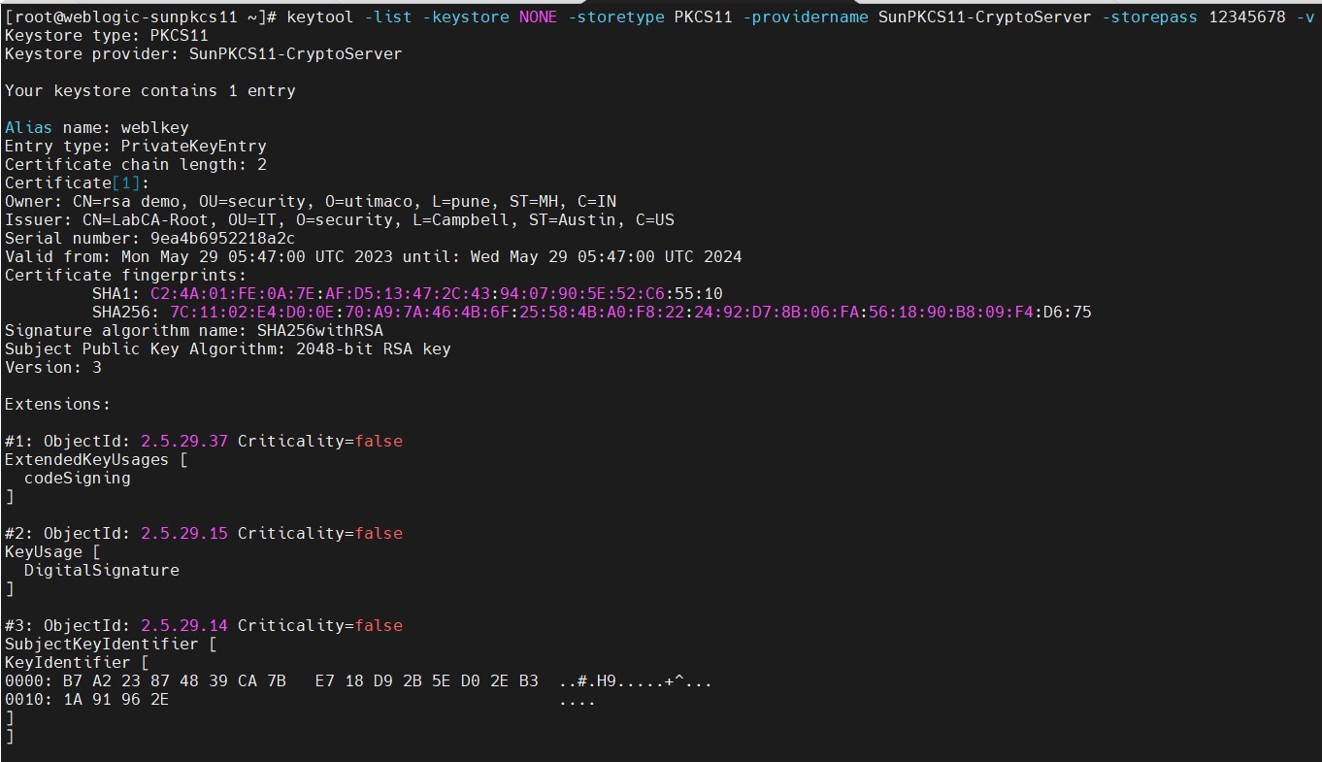1322x762 pixels.
Task: Click the 'KeyUsage [' line
Action: point(53,551)
